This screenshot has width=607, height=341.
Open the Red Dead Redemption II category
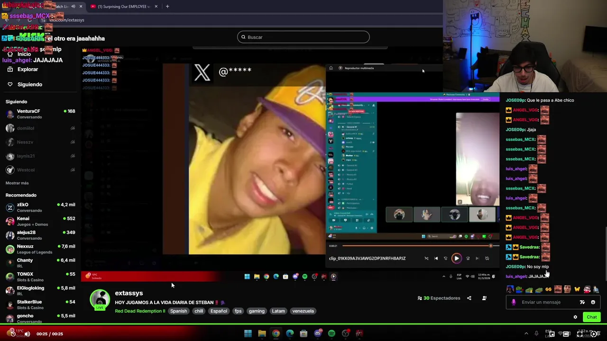[x=140, y=311]
